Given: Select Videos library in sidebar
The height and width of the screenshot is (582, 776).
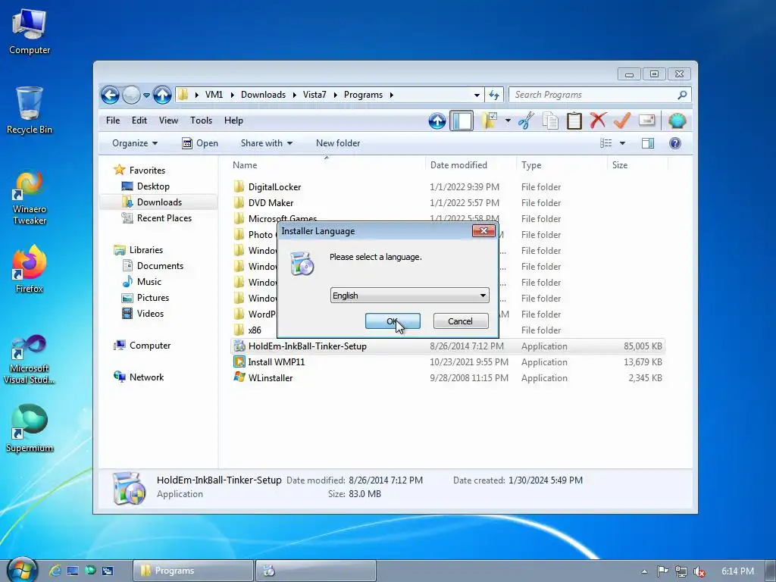Looking at the screenshot, I should pos(150,313).
